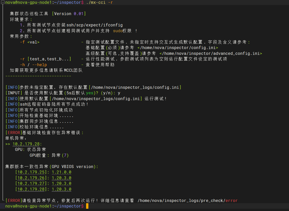
Task: Click the "单机异常:" heading
Action: [16, 138]
